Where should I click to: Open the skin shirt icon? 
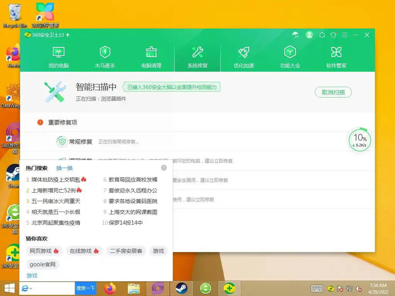pyautogui.click(x=333, y=35)
